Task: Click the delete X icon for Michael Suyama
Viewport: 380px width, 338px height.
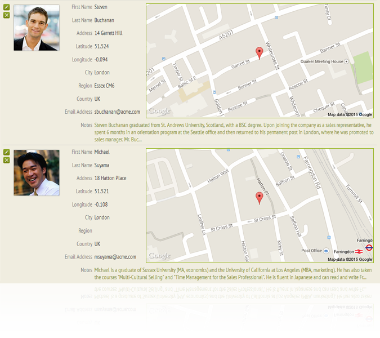Action: click(x=7, y=161)
